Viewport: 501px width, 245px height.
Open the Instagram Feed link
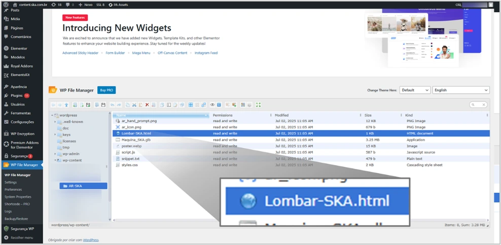(206, 53)
